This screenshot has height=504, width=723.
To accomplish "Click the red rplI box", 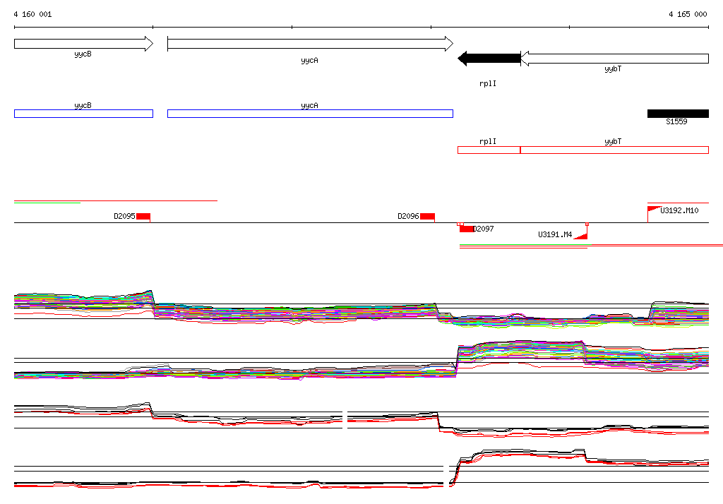I will point(489,150).
